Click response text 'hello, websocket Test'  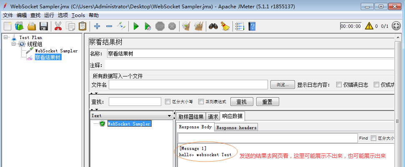[x=205, y=155]
